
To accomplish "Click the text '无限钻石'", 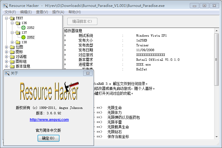I will [x=114, y=132].
